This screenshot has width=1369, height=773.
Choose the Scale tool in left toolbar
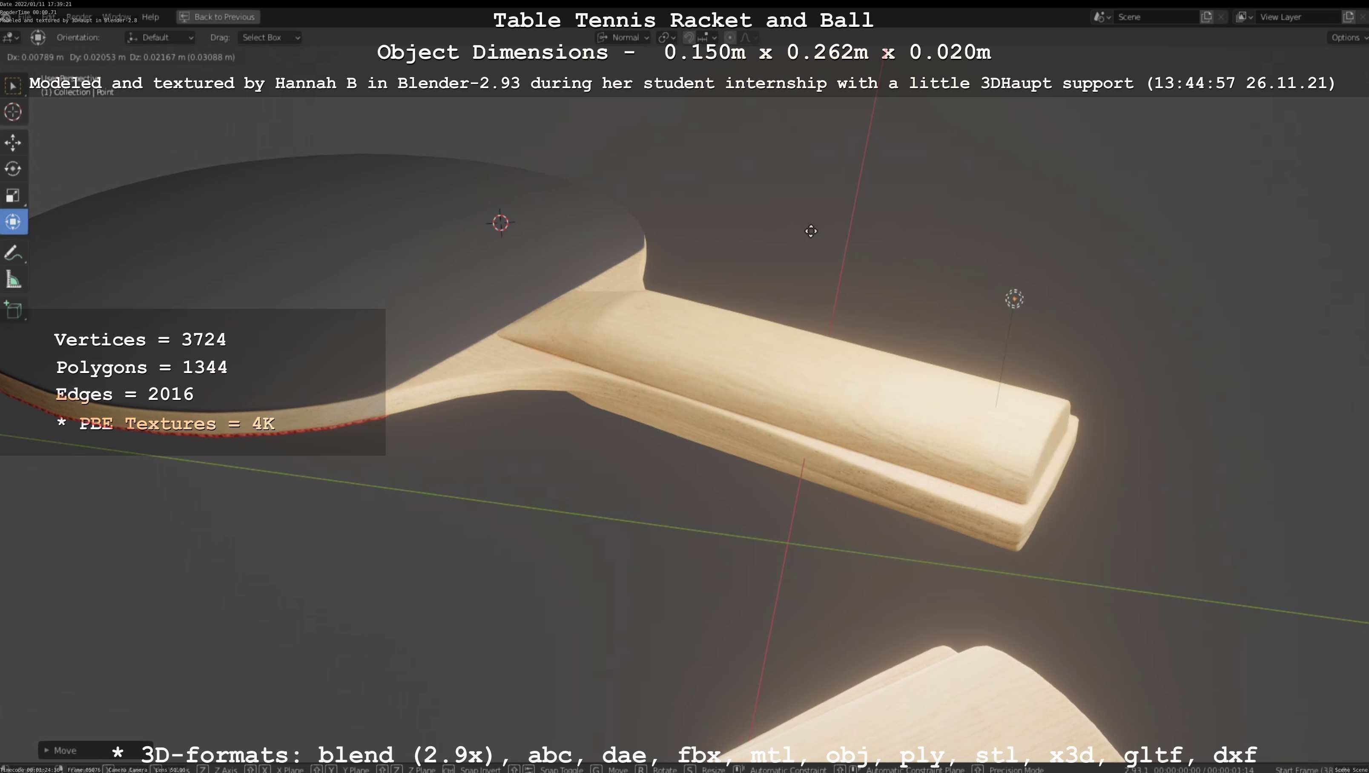(x=13, y=195)
